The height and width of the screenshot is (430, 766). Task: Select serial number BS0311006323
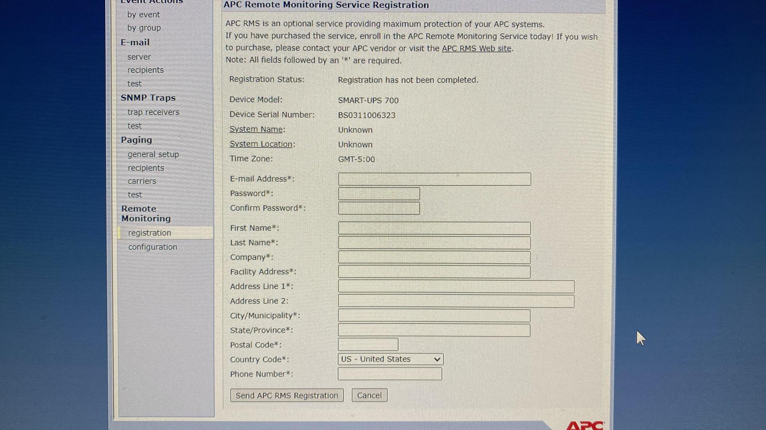point(367,115)
